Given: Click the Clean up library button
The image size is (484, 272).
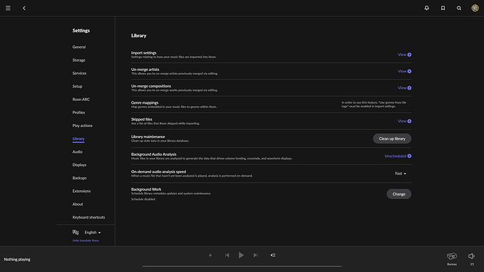Looking at the screenshot, I should pyautogui.click(x=392, y=139).
